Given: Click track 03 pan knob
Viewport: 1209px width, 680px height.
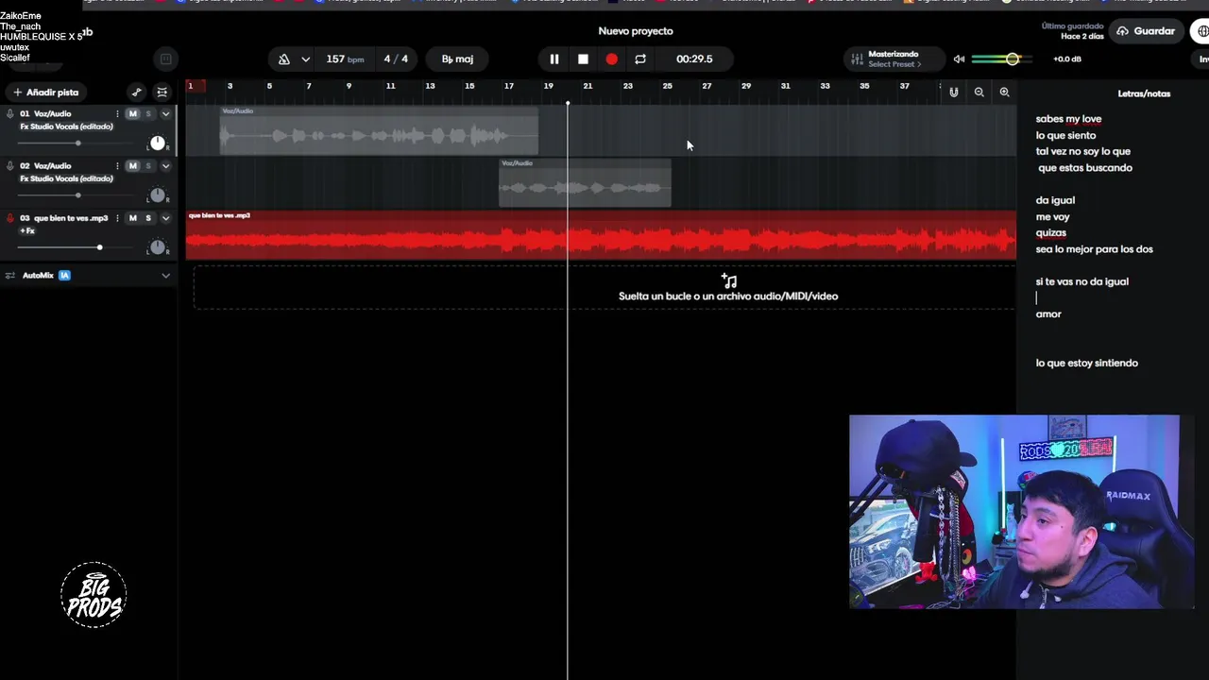Looking at the screenshot, I should pyautogui.click(x=158, y=247).
